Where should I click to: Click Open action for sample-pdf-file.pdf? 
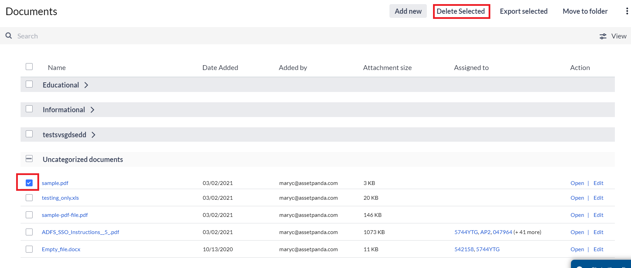click(x=577, y=215)
